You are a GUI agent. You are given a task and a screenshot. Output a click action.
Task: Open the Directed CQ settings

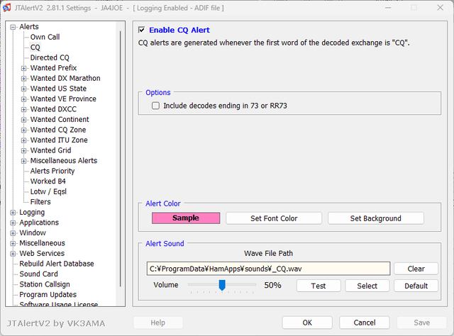[50, 57]
